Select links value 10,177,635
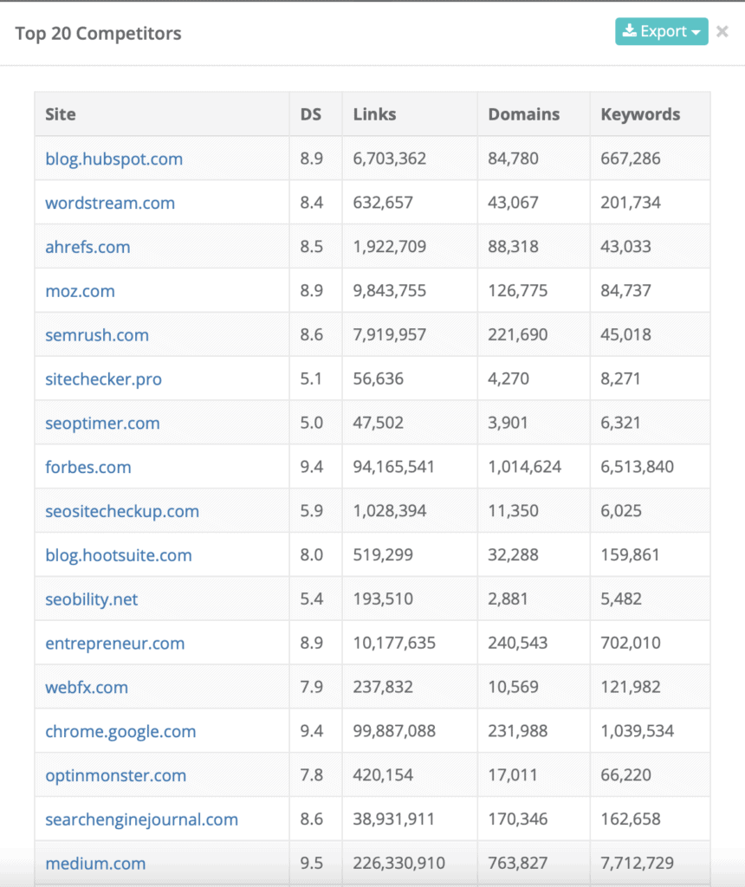Viewport: 745px width, 887px height. (x=394, y=644)
